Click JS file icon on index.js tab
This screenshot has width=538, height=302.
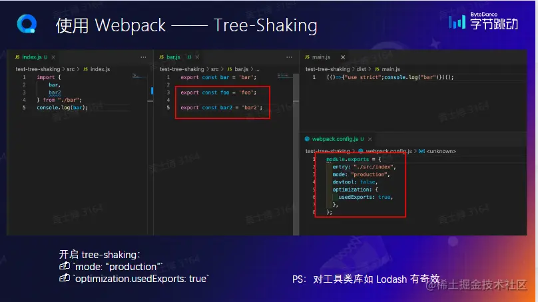(17, 57)
